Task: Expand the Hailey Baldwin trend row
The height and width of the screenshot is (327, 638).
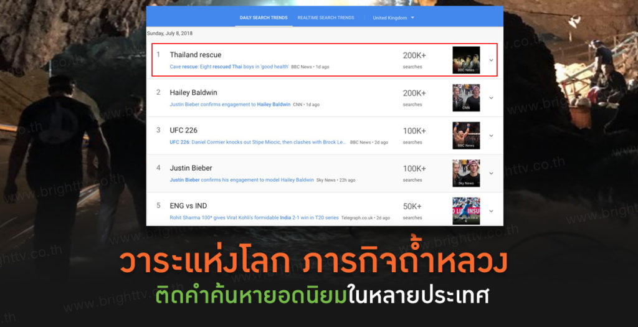Action: (x=491, y=98)
